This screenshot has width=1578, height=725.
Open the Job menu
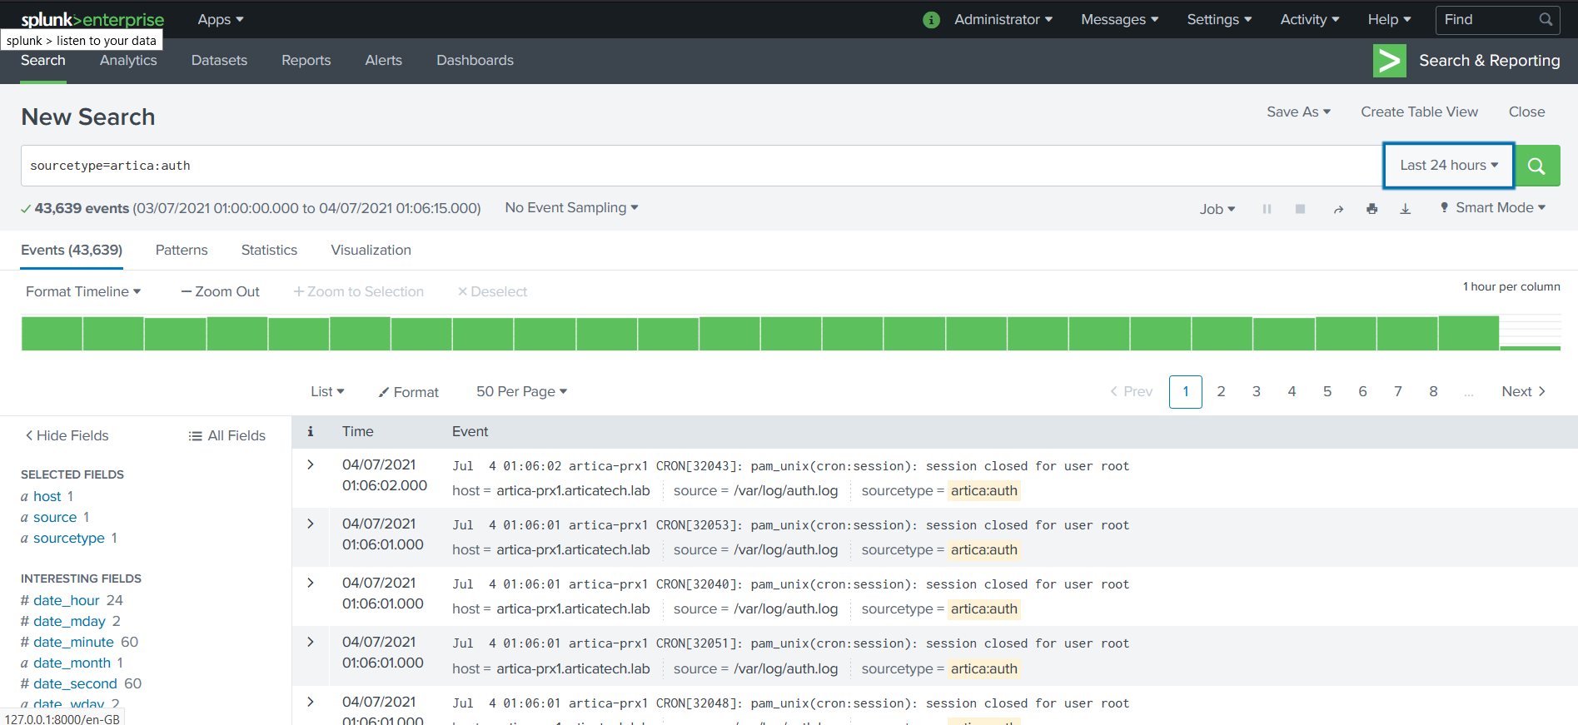coord(1217,209)
